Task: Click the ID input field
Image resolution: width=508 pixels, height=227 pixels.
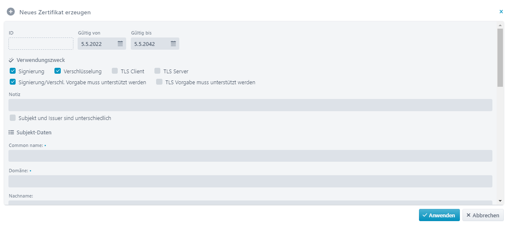Action: click(41, 44)
